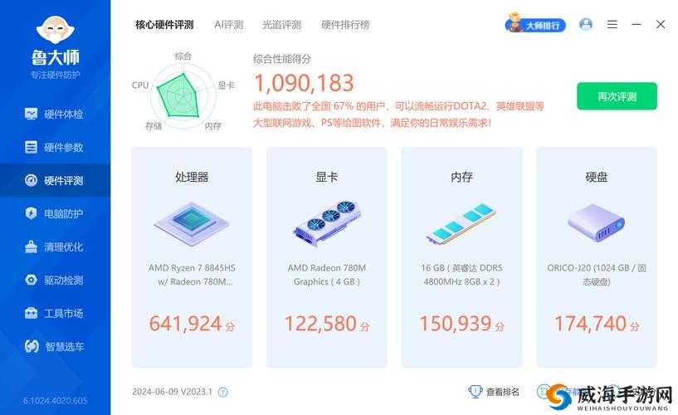678x415 pixels.
Task: Close the 鲁大师 window
Action: pos(661,25)
